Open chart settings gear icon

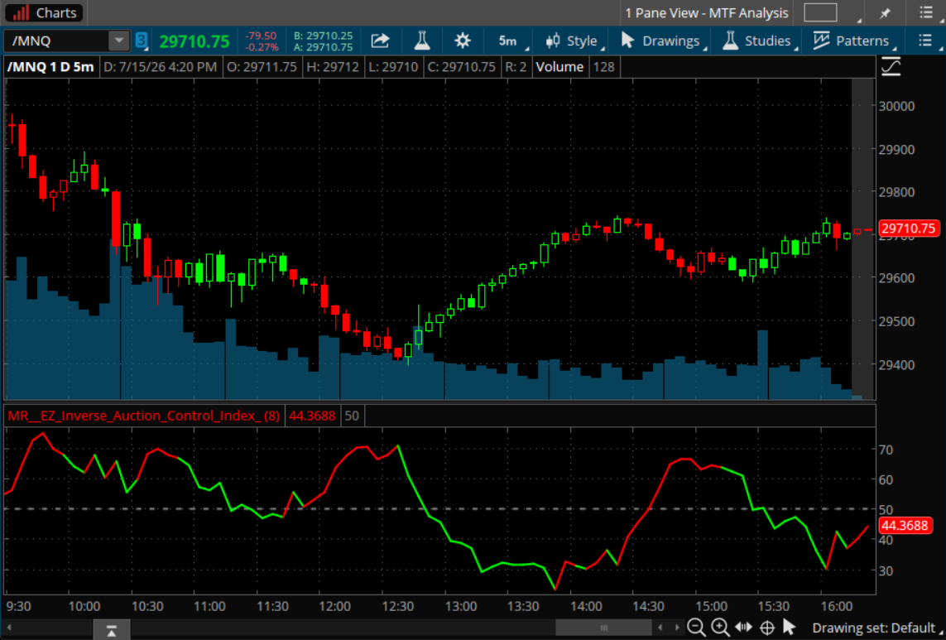[x=463, y=41]
